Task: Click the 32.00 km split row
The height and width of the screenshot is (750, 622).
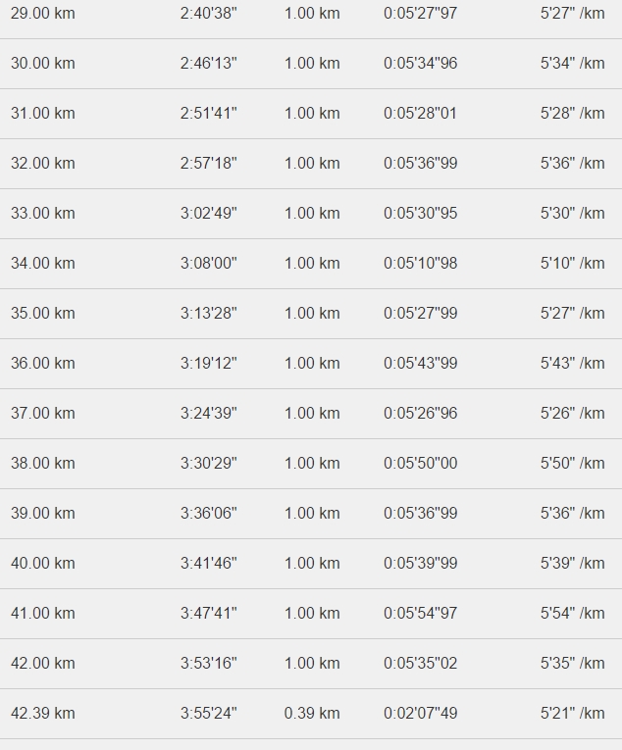Action: (311, 164)
